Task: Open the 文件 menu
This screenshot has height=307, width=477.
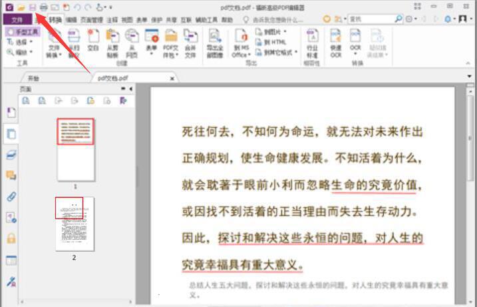Action: point(17,20)
